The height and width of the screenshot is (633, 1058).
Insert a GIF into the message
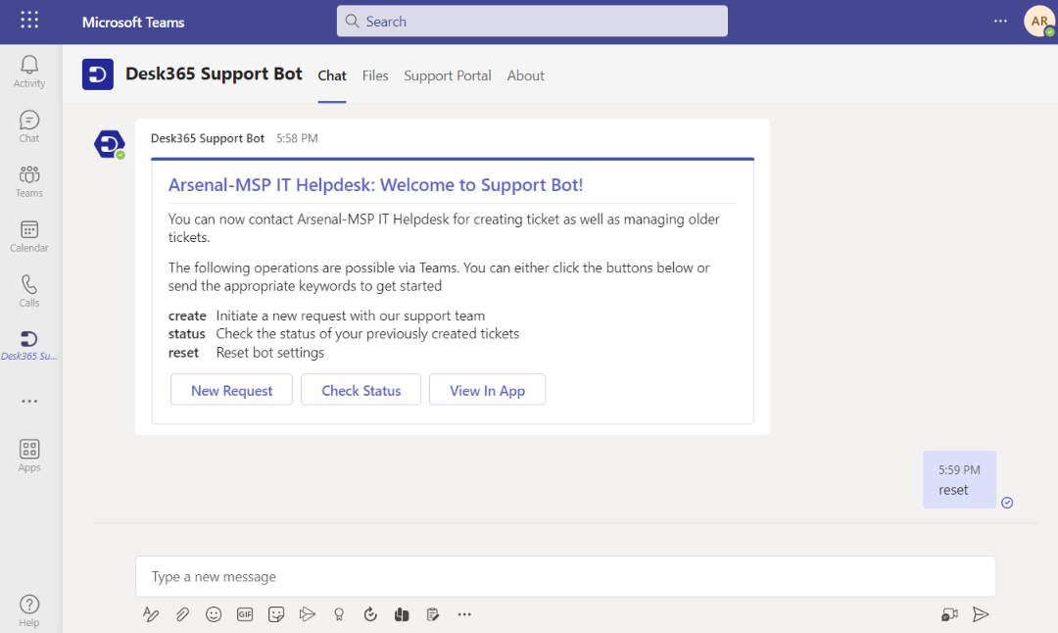pyautogui.click(x=245, y=614)
